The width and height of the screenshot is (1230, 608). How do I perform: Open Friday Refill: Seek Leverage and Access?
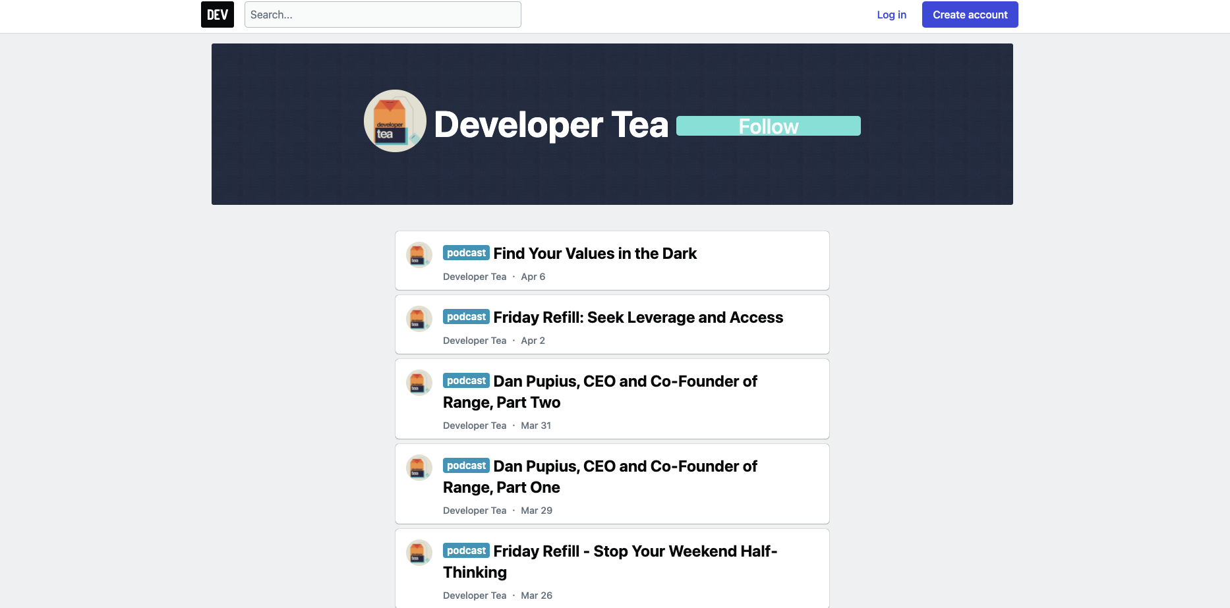coord(638,318)
